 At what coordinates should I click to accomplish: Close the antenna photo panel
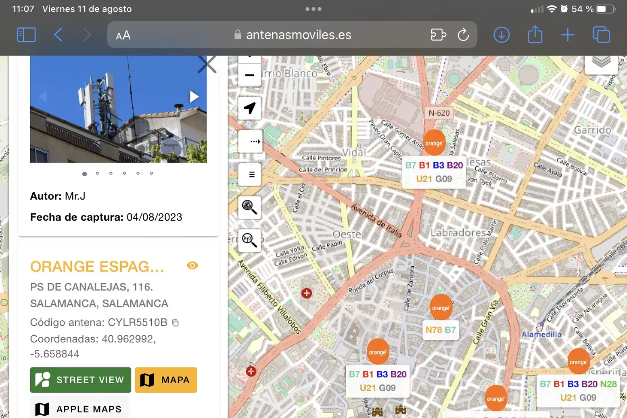[207, 64]
